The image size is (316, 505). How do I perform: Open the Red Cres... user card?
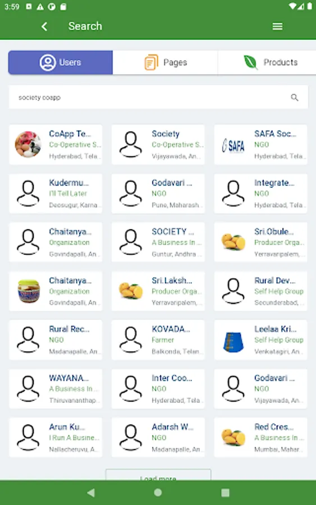point(260,437)
